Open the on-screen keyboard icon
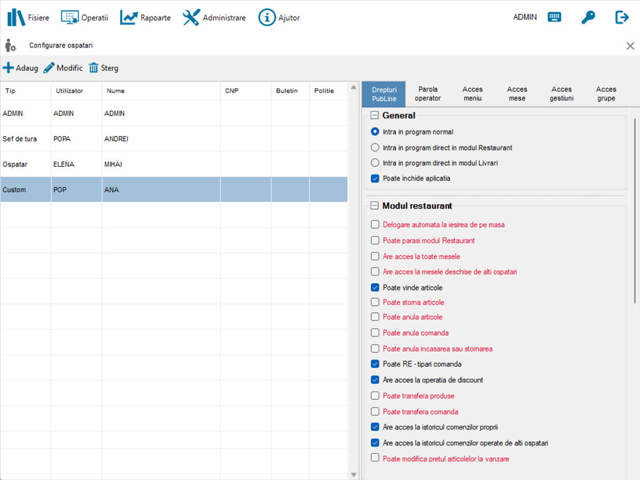 tap(555, 17)
